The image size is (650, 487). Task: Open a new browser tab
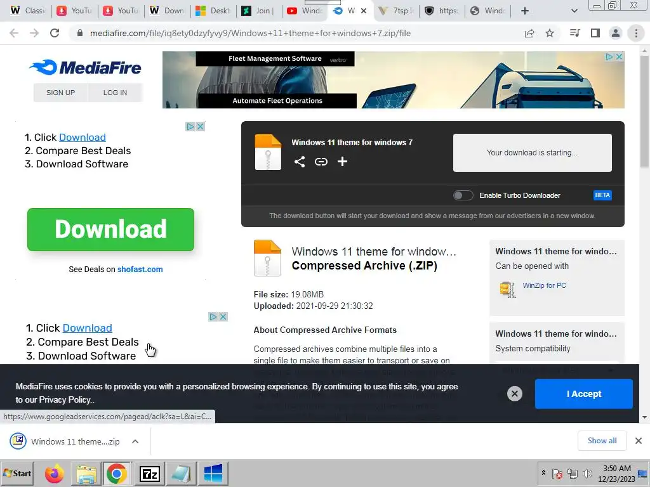click(x=525, y=11)
